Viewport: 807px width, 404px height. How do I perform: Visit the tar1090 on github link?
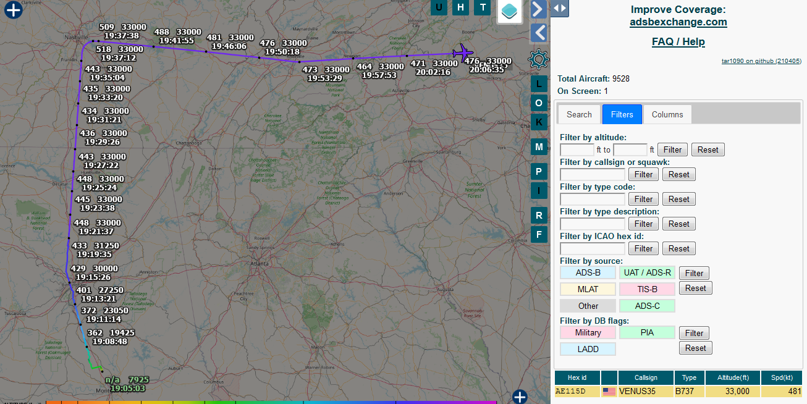pos(761,61)
